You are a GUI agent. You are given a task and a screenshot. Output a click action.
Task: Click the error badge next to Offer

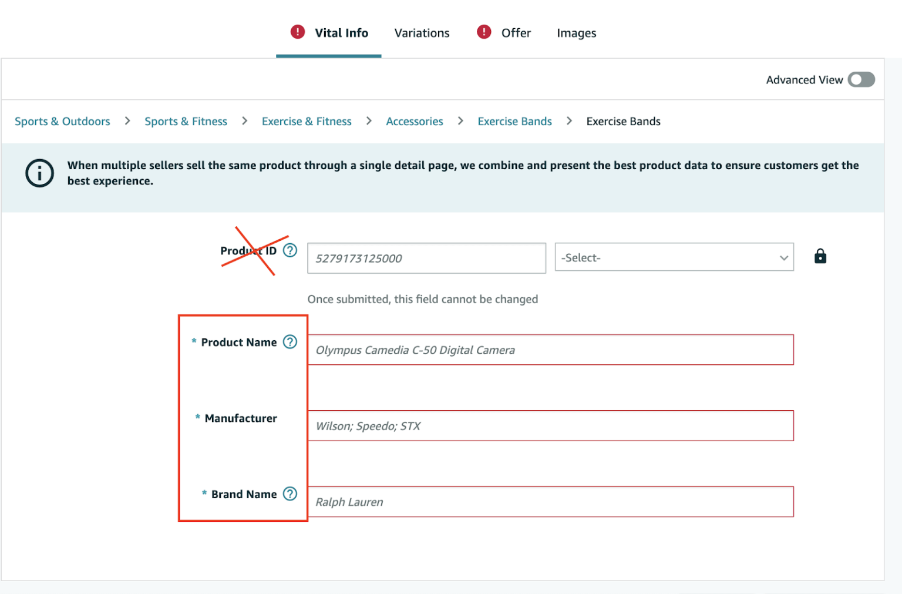pos(483,32)
